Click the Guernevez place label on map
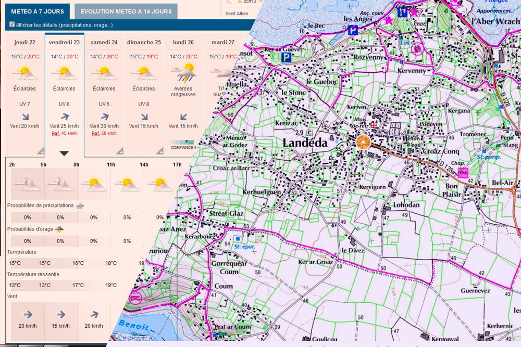 pos(475,291)
